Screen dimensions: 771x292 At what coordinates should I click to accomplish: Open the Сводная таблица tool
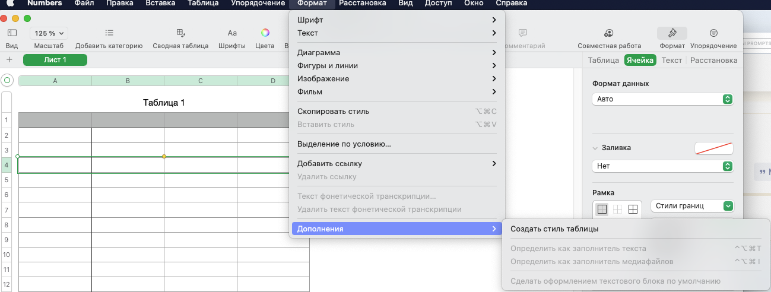point(180,33)
